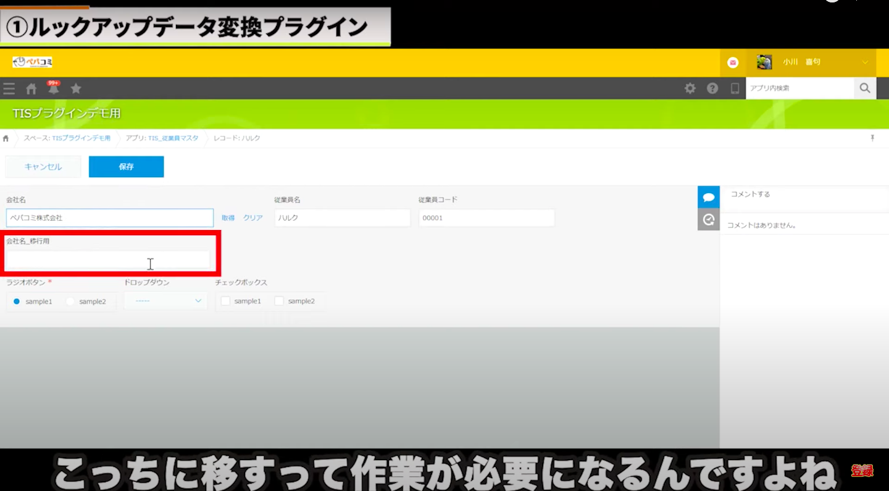889x491 pixels.
Task: Check the sample1 checkbox
Action: (226, 301)
